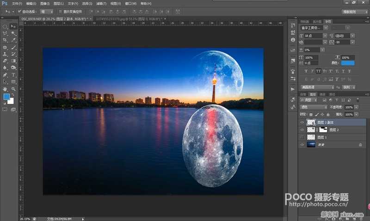Select the 图层 1 layer row

(332, 137)
